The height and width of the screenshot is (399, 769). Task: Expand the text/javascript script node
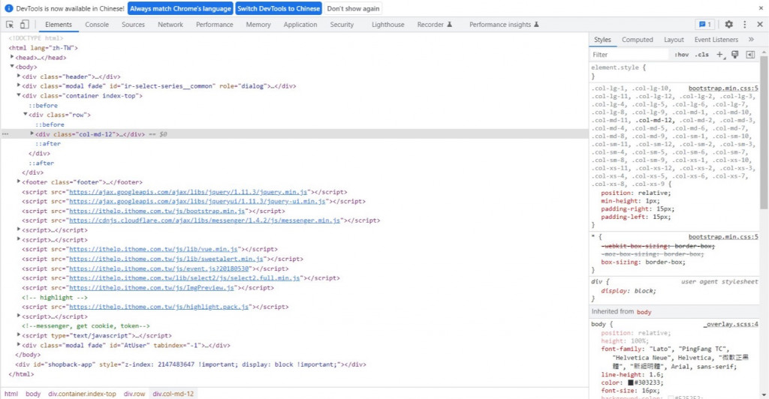pos(19,335)
